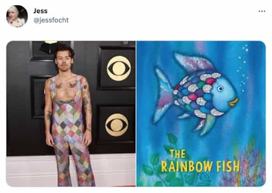This screenshot has width=272, height=193.
Task: Click the upper CBS eye logo
Action: tap(119, 68)
